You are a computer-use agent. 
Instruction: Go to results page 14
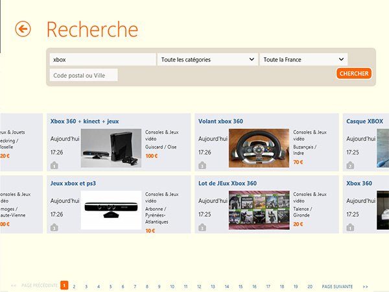(x=227, y=286)
